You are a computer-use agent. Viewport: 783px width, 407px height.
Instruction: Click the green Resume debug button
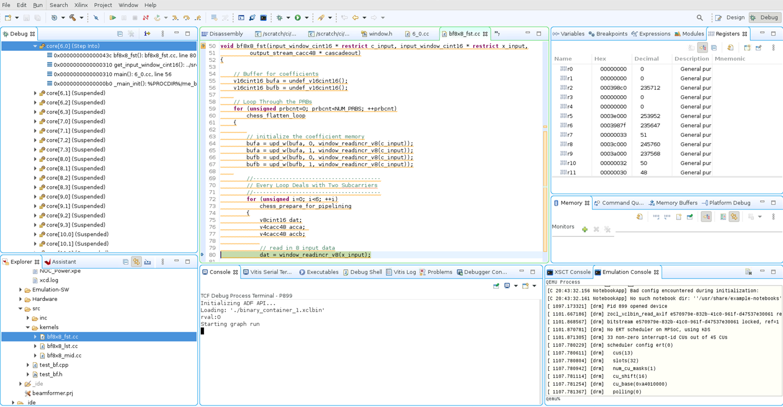point(113,18)
